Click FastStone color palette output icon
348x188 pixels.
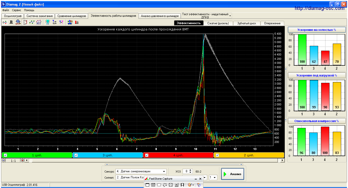click(189, 185)
